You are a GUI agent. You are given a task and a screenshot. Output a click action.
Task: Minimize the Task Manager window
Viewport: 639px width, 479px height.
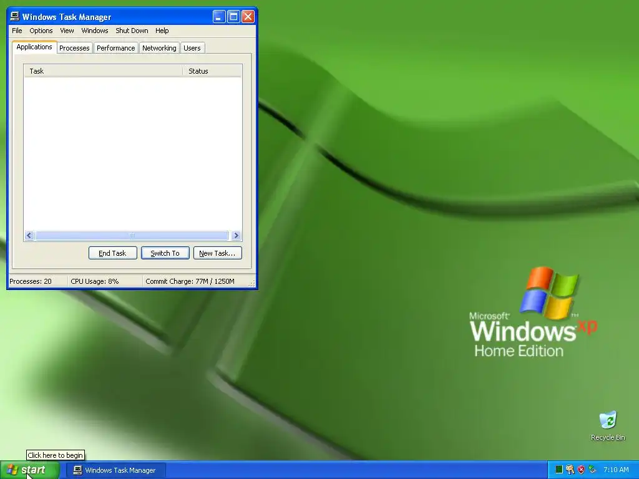coord(219,17)
